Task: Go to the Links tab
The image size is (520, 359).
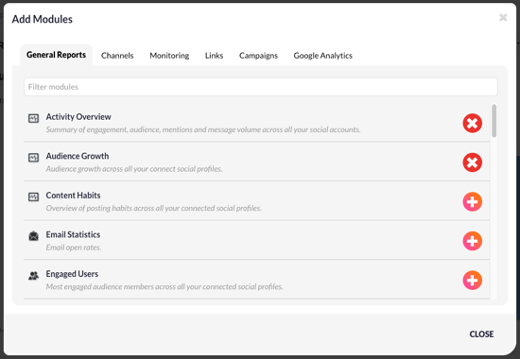Action: [x=214, y=56]
